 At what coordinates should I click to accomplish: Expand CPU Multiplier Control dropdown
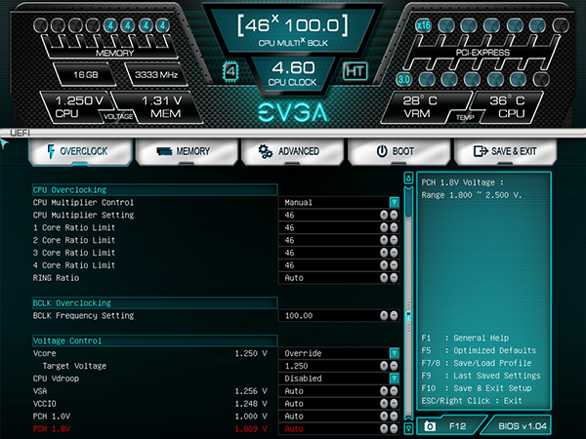(x=394, y=202)
